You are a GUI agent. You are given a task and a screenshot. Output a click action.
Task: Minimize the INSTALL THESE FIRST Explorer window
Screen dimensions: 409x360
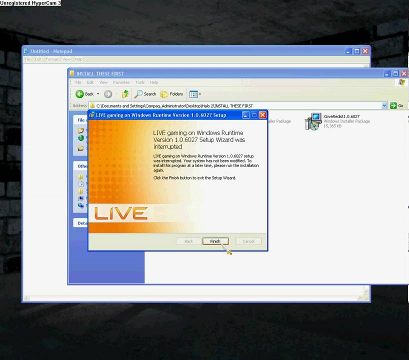(x=387, y=73)
